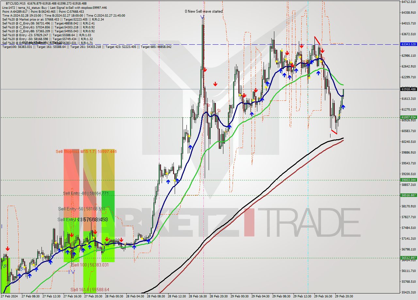Select the 'Sell 100 | 56383.031' label

(90, 265)
